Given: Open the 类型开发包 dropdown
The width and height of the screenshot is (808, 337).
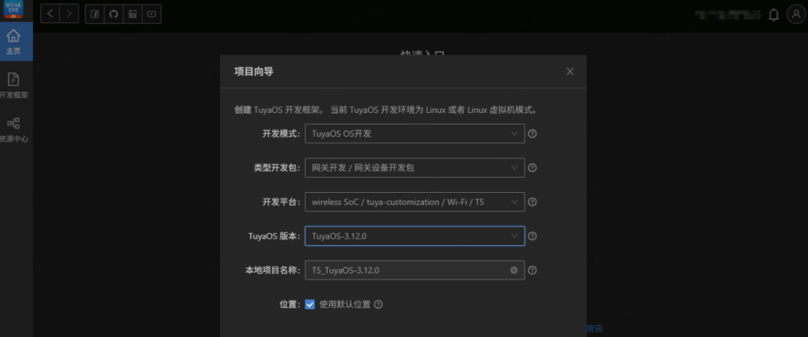Looking at the screenshot, I should coord(414,167).
